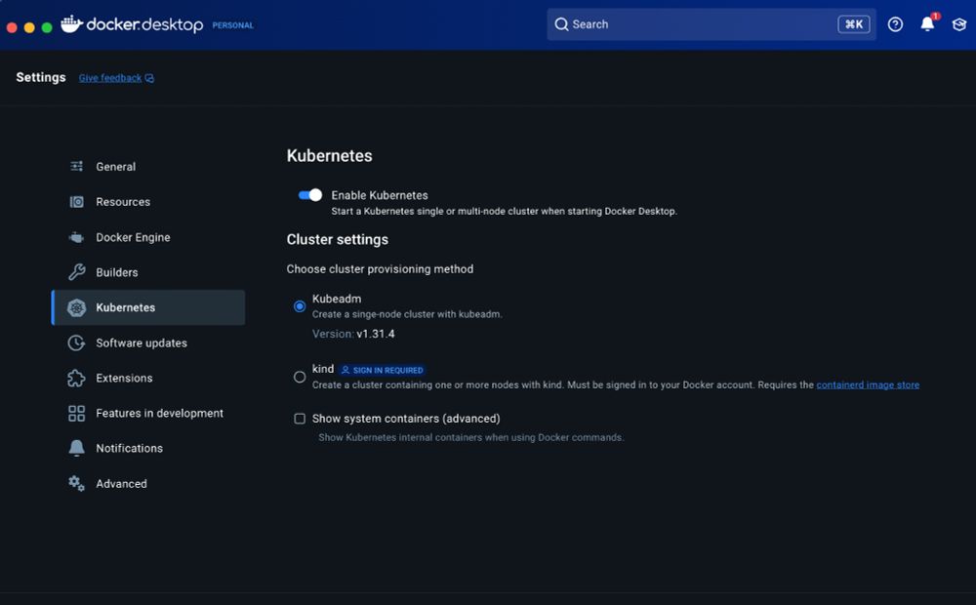
Task: Click the Builders wrench icon
Action: (76, 272)
